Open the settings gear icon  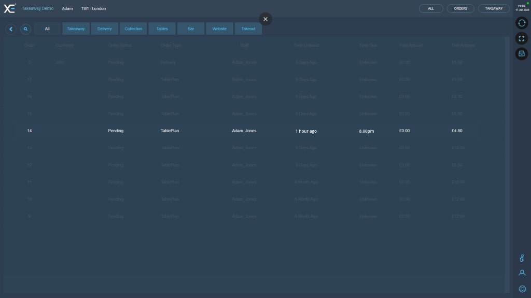[522, 289]
